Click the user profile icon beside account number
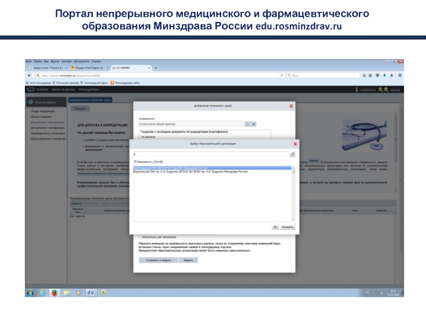This screenshot has height=319, width=426. (x=357, y=89)
